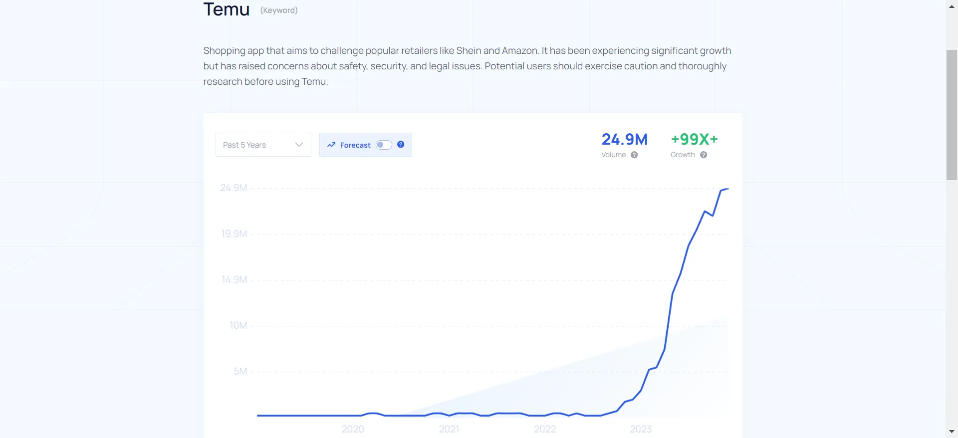Click the 2020 x-axis label
The width and height of the screenshot is (958, 438).
pos(353,429)
